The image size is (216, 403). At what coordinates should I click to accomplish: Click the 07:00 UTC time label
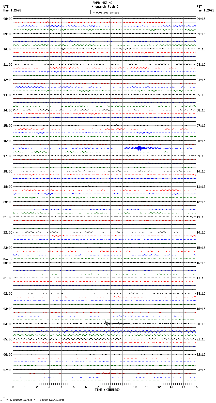click(x=8, y=370)
